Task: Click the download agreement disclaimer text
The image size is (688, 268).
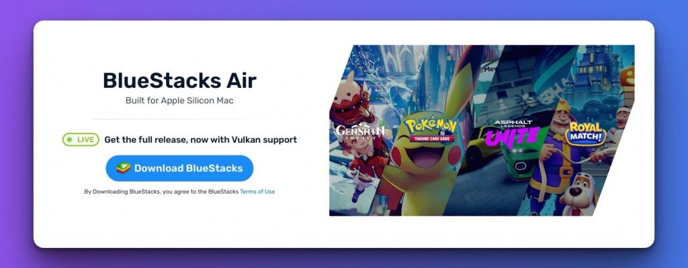Action: point(179,192)
